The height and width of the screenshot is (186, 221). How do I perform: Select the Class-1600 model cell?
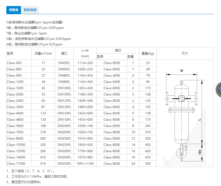(19, 88)
